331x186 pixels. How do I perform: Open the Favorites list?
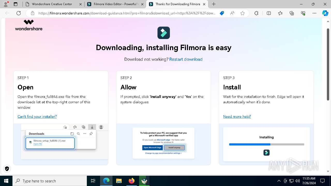click(280, 13)
